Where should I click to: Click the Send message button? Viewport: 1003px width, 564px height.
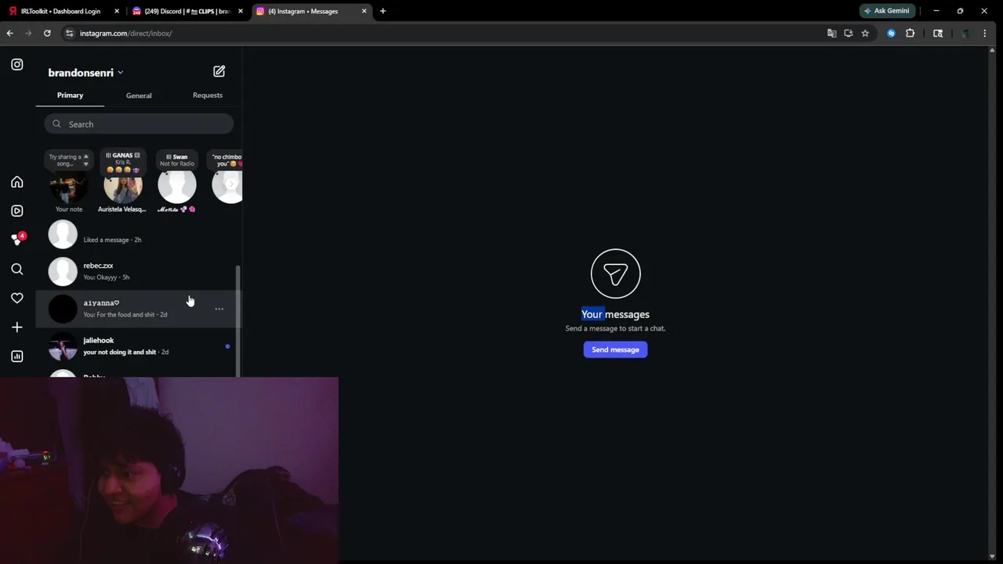pyautogui.click(x=615, y=349)
